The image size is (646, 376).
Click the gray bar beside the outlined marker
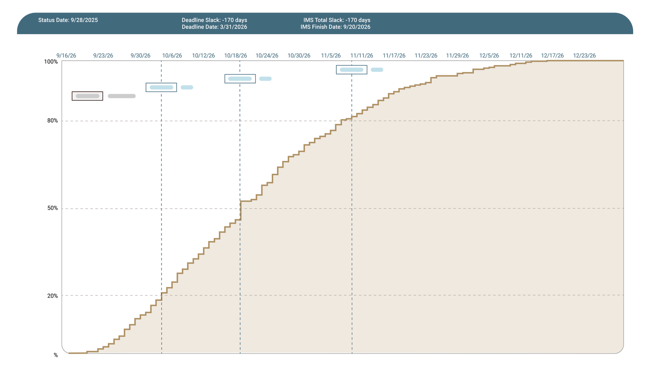[121, 96]
